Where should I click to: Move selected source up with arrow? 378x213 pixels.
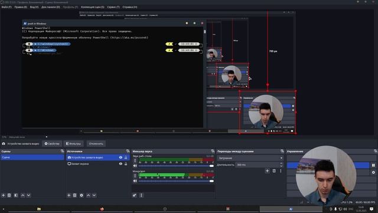coord(88,195)
